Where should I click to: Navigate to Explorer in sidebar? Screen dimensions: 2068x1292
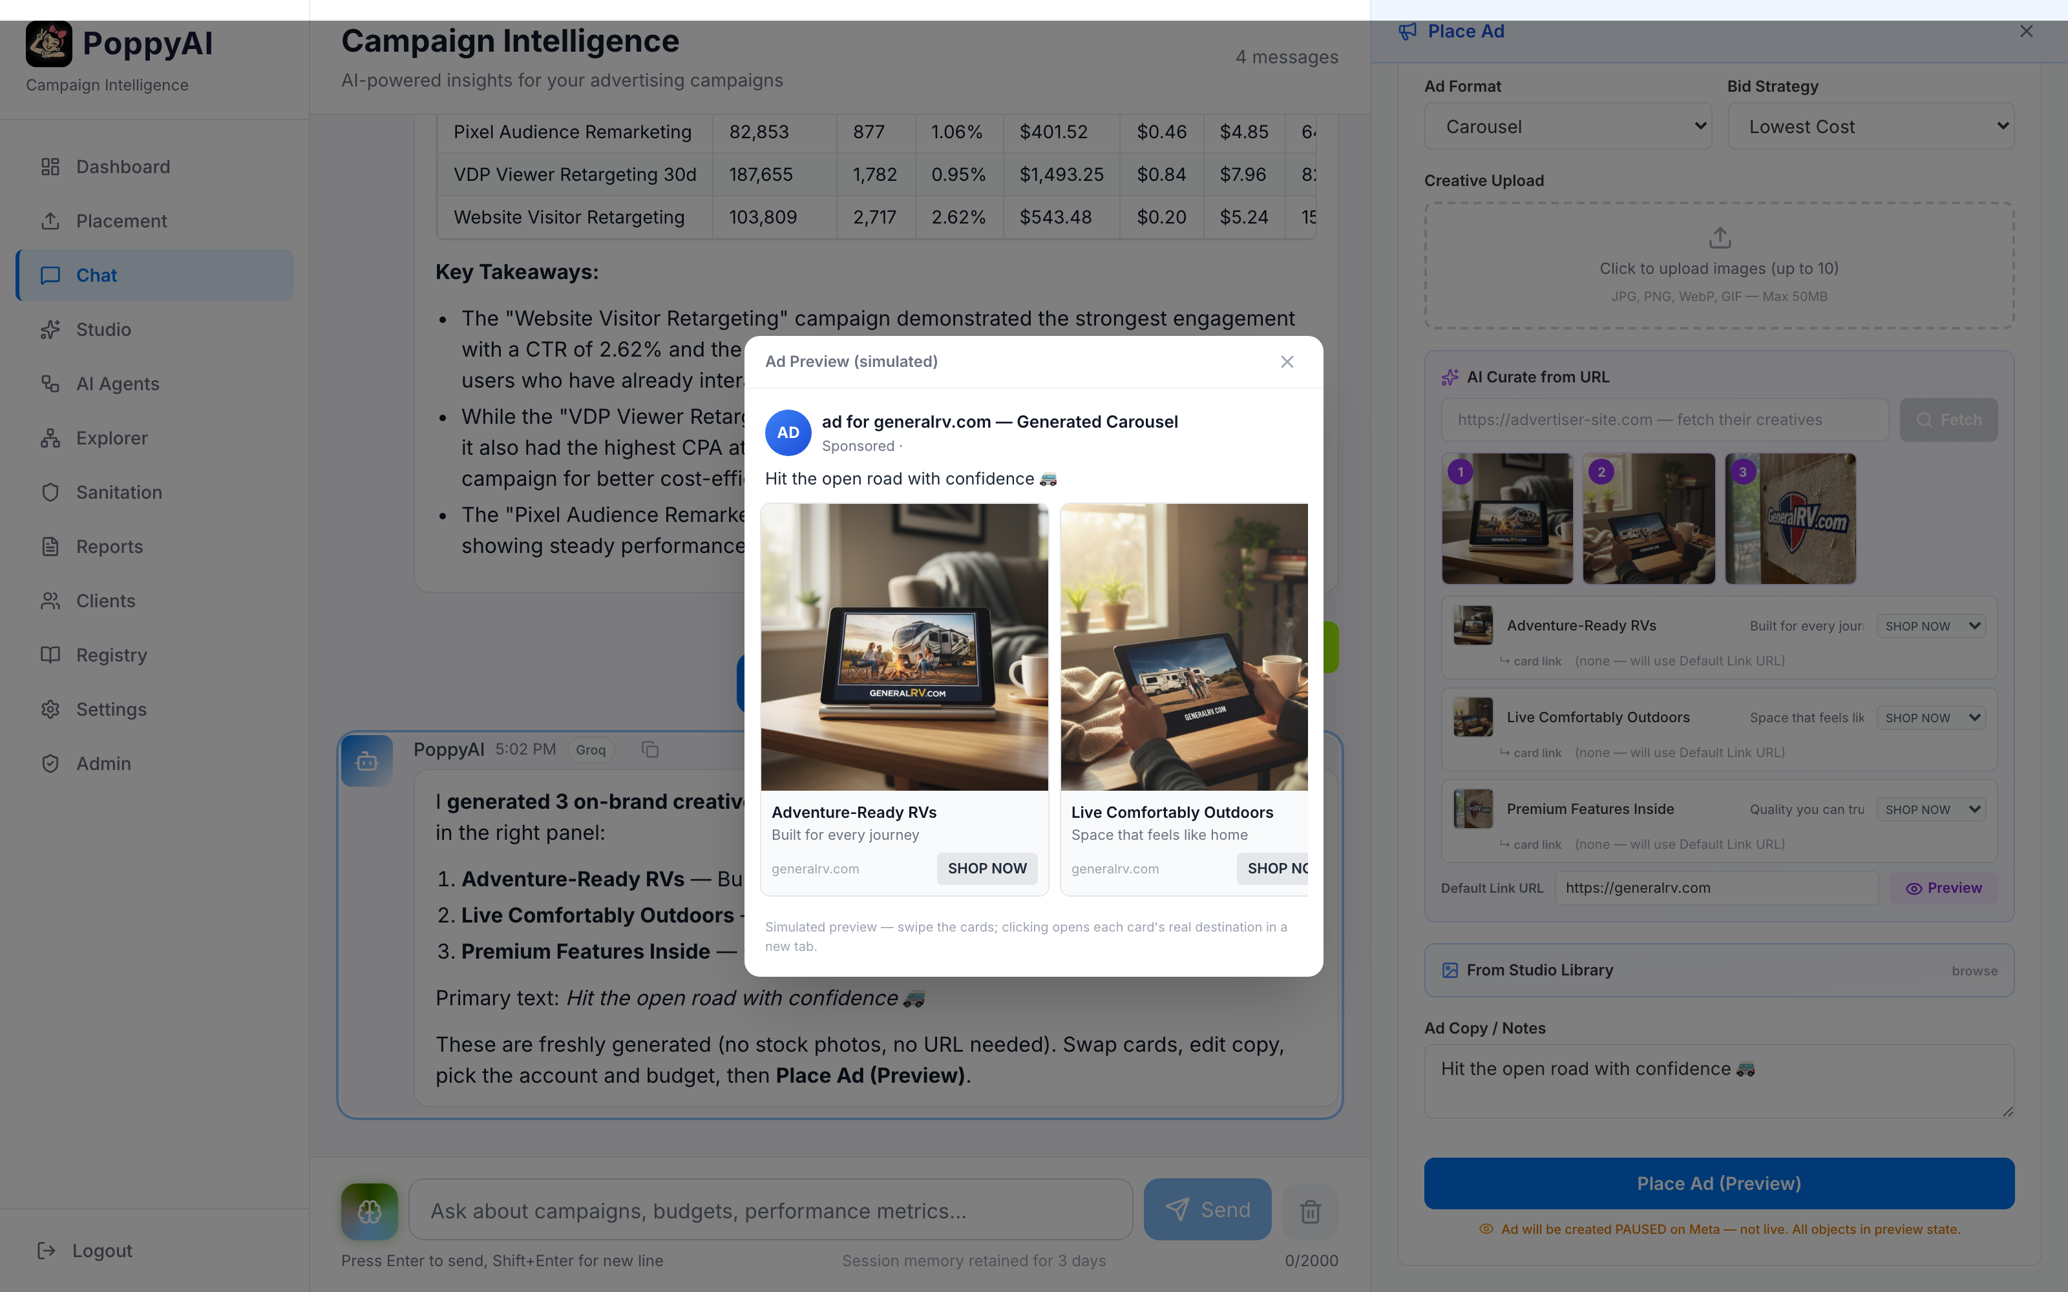[154, 437]
